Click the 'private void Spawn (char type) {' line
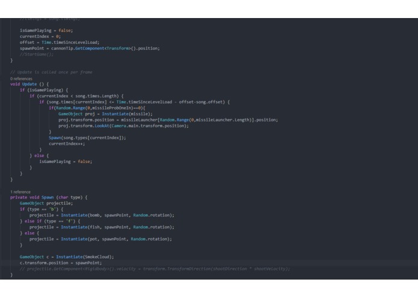Viewport: 418px width, 297px height. click(49, 197)
